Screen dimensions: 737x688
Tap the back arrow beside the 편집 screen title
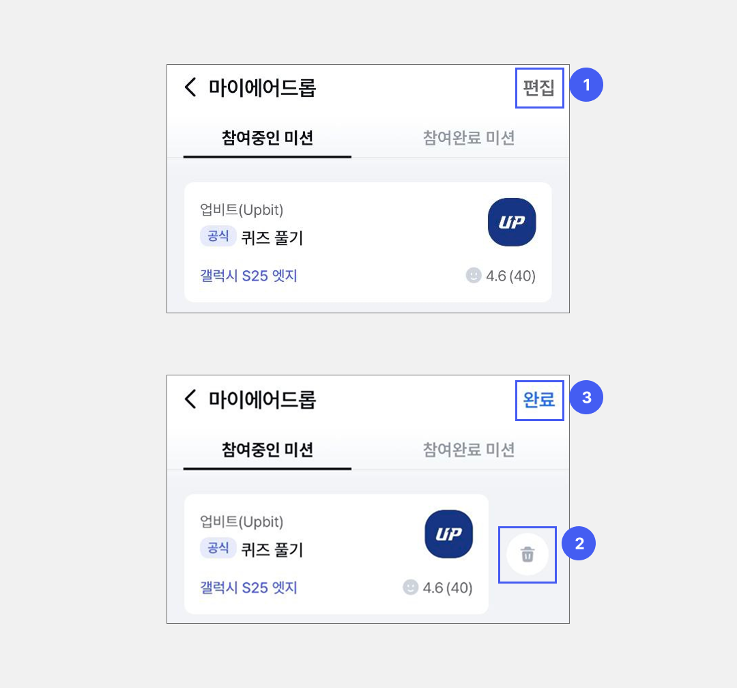(x=190, y=87)
